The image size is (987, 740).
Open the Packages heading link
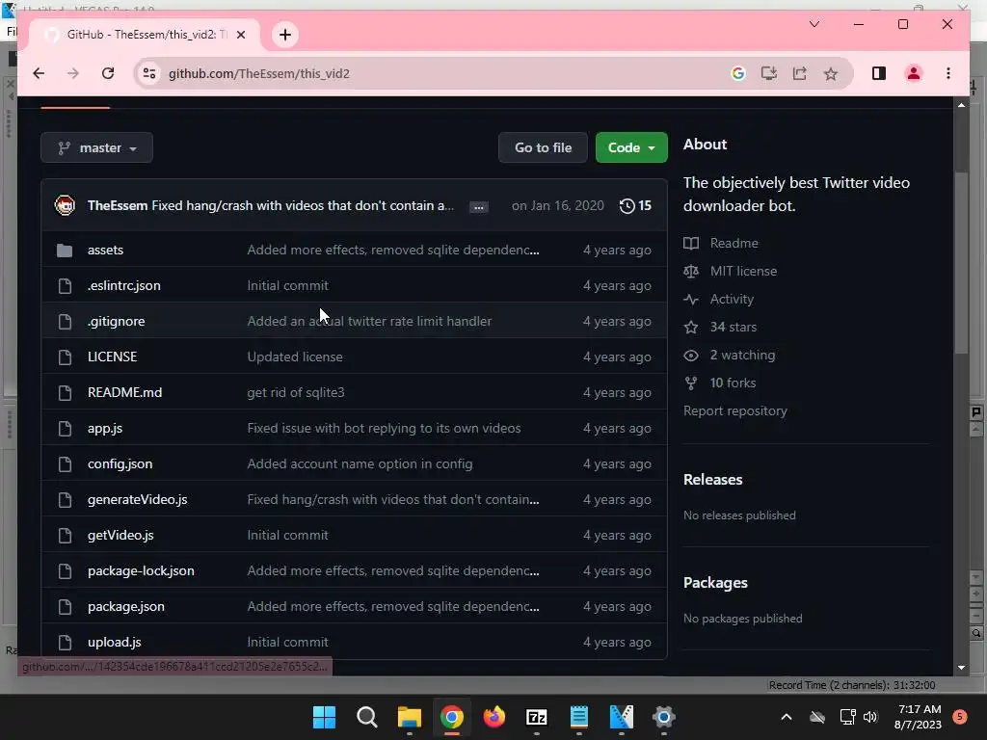tap(715, 583)
